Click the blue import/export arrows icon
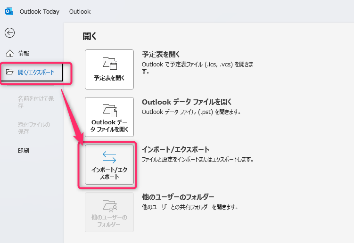Image resolution: width=354 pixels, height=243 pixels. coord(109,157)
